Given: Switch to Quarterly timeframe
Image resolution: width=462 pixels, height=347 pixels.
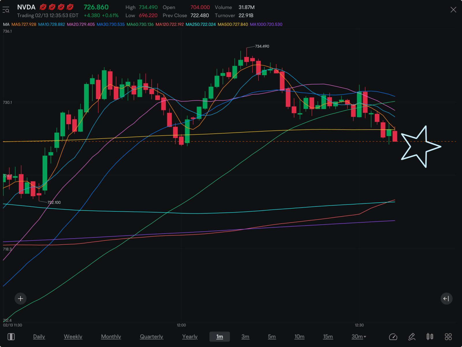Looking at the screenshot, I should [152, 337].
